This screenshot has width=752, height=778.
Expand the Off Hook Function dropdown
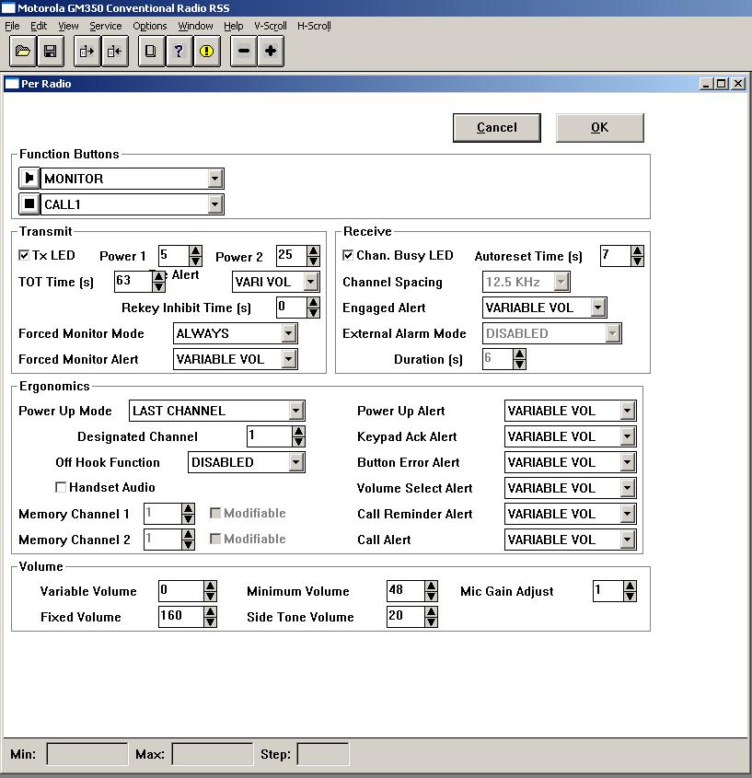pos(296,462)
